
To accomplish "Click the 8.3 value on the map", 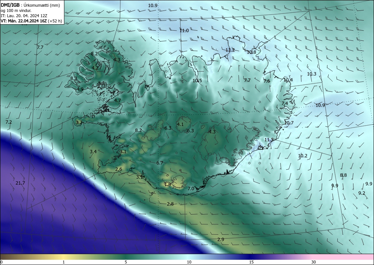I will (74, 78).
